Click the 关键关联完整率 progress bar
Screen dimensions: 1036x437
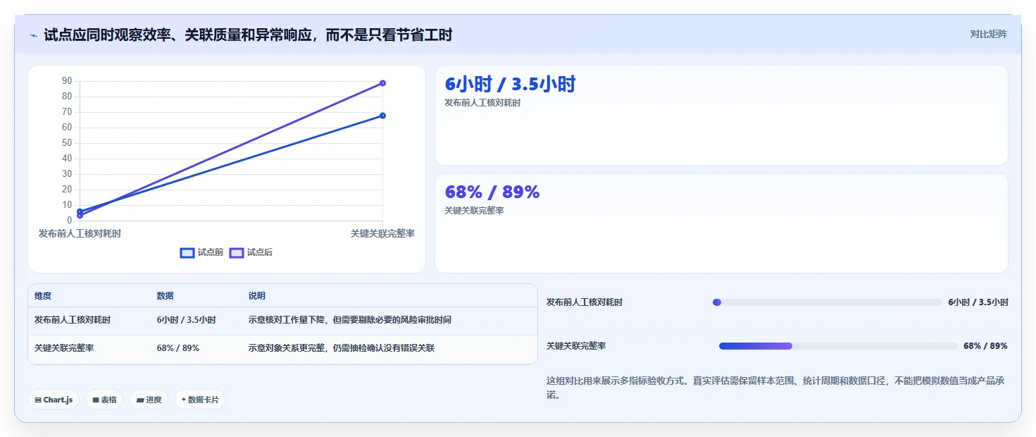pyautogui.click(x=838, y=346)
